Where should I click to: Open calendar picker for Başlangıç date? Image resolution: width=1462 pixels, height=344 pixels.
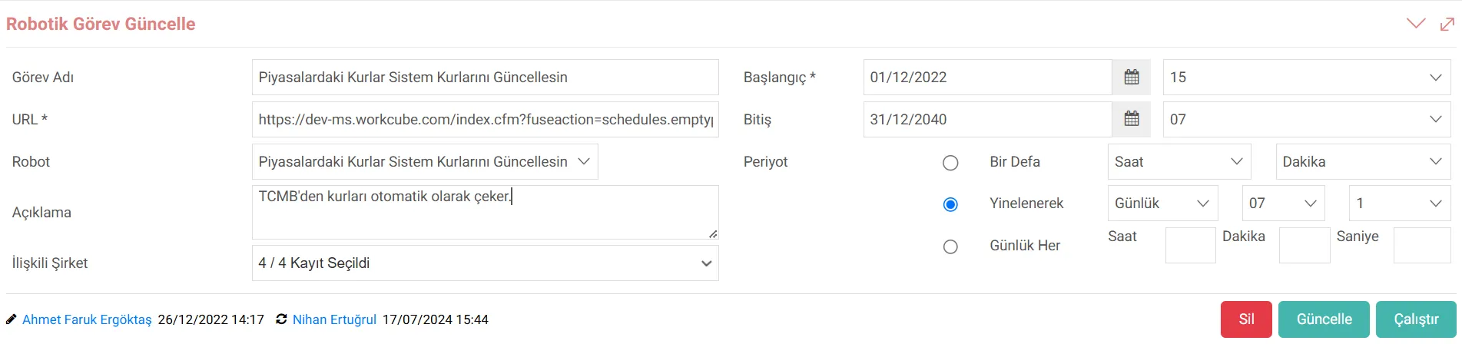pos(1131,77)
